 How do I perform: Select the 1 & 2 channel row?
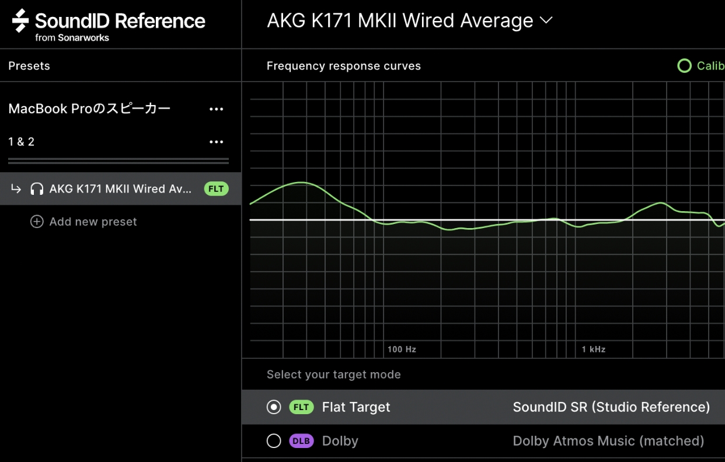pyautogui.click(x=22, y=142)
